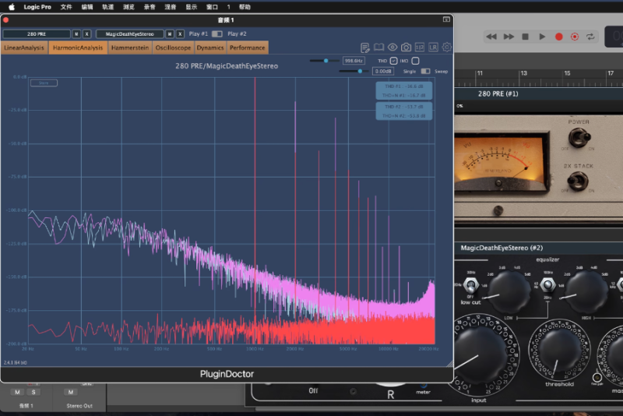
Task: Toggle the eye visibility icon in PluginDoctor
Action: pyautogui.click(x=392, y=48)
